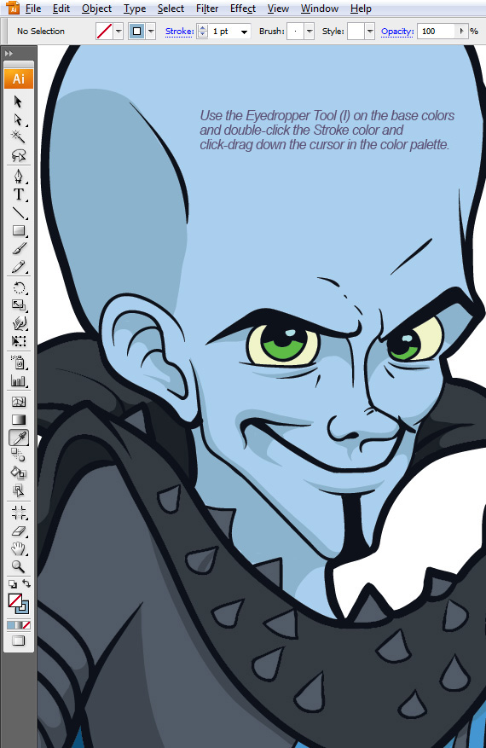Select the Lasso tool
Image resolution: width=486 pixels, height=748 pixels.
click(x=18, y=155)
